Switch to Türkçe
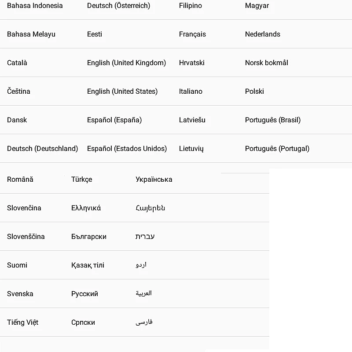The image size is (352, 352). coord(81,180)
